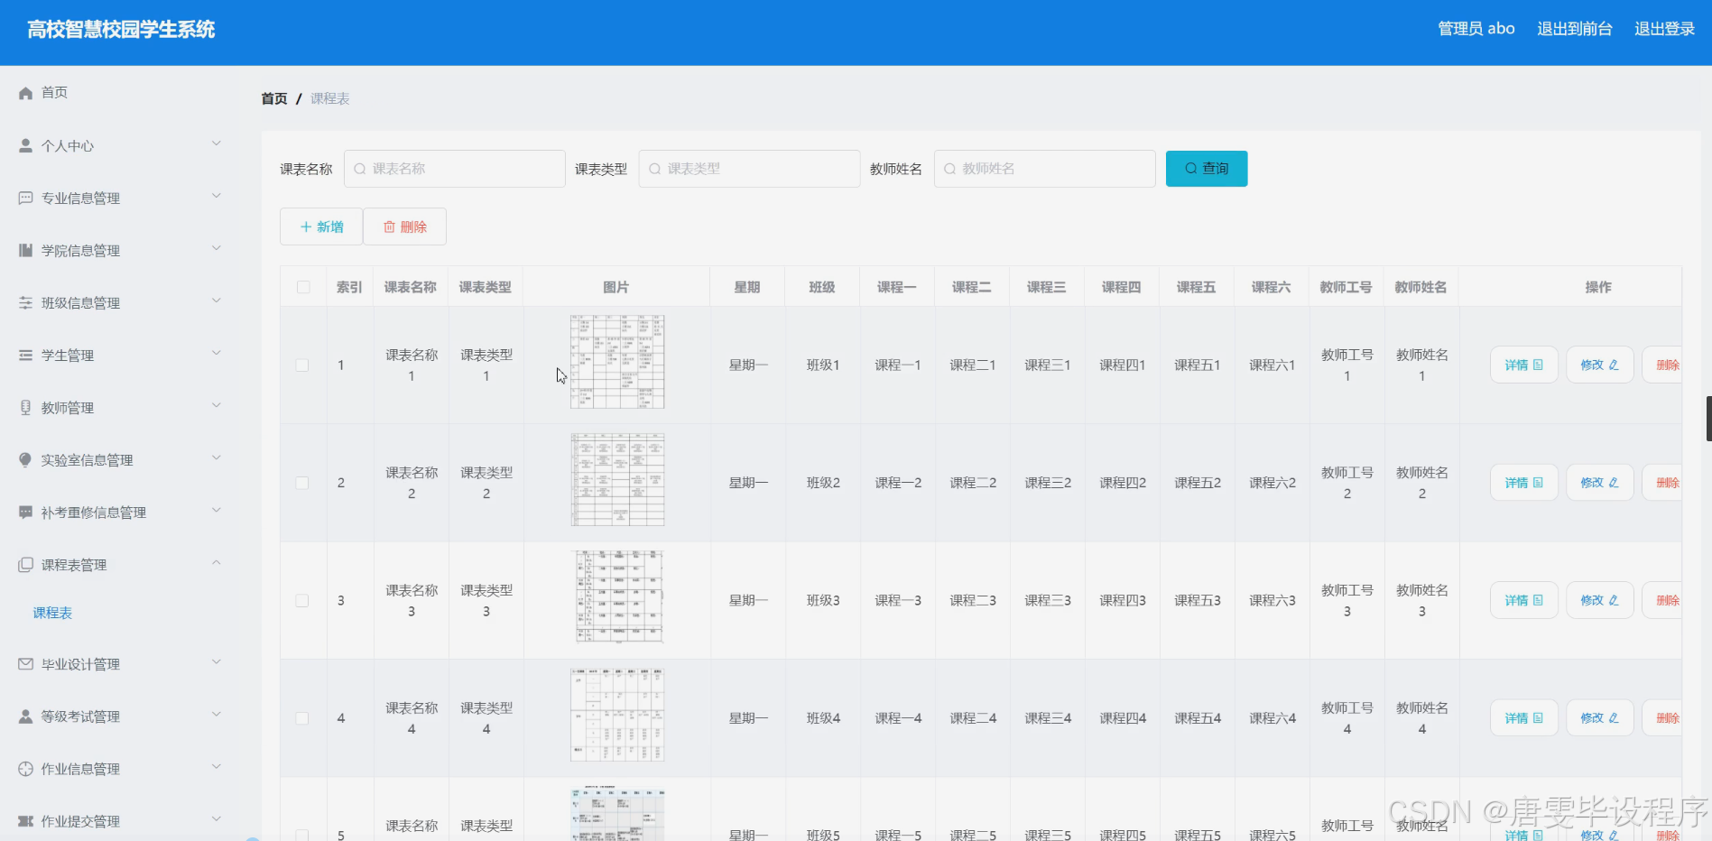1712x841 pixels.
Task: Tick the checkbox for row 3
Action: tap(302, 601)
